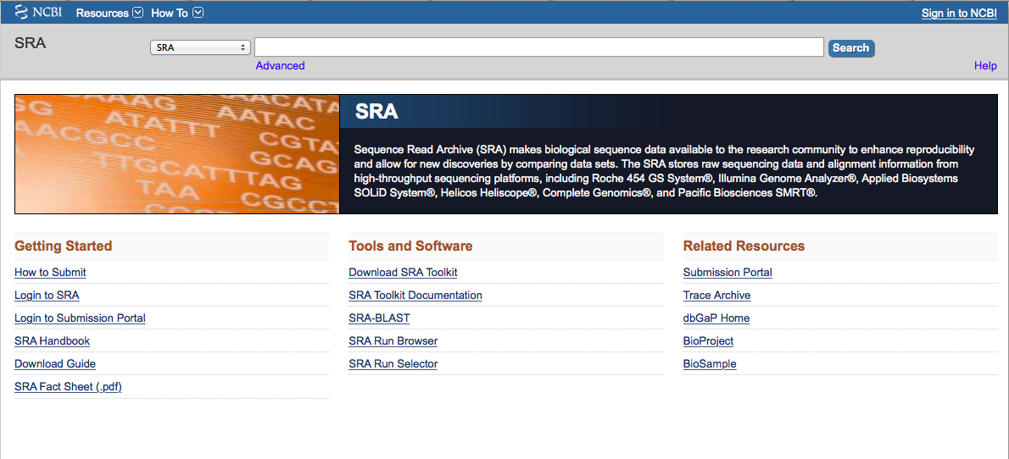Open the Resources menu

(x=103, y=13)
